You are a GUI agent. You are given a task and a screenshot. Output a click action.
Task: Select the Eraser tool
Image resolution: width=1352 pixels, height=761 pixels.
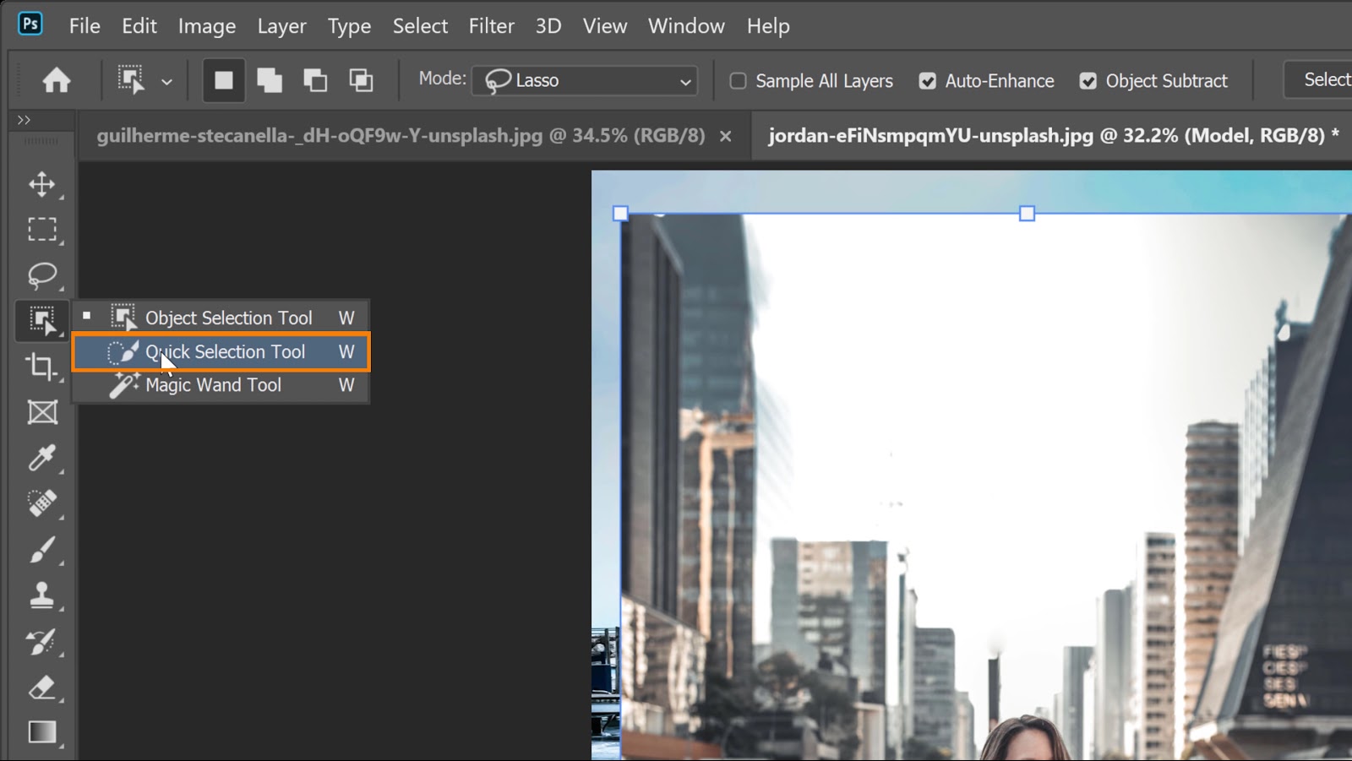point(42,687)
